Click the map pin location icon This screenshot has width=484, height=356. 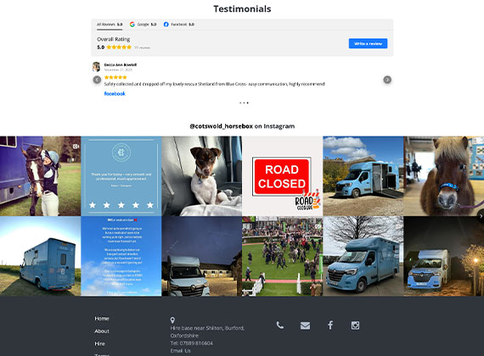pyautogui.click(x=172, y=320)
